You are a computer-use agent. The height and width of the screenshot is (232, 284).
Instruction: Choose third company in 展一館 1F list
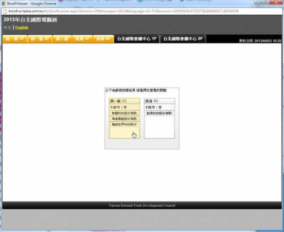pos(124,125)
